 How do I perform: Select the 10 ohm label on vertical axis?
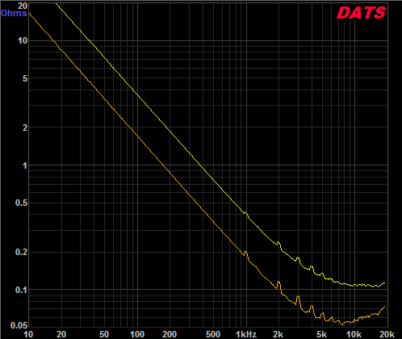click(x=23, y=41)
